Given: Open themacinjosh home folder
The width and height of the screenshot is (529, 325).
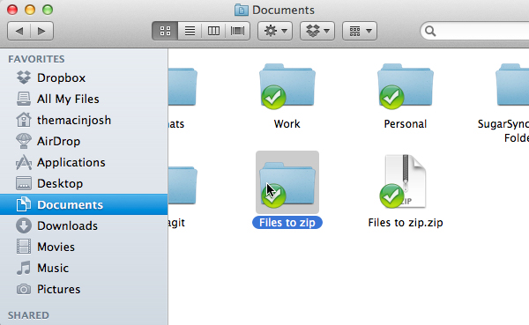Looking at the screenshot, I should (84, 120).
